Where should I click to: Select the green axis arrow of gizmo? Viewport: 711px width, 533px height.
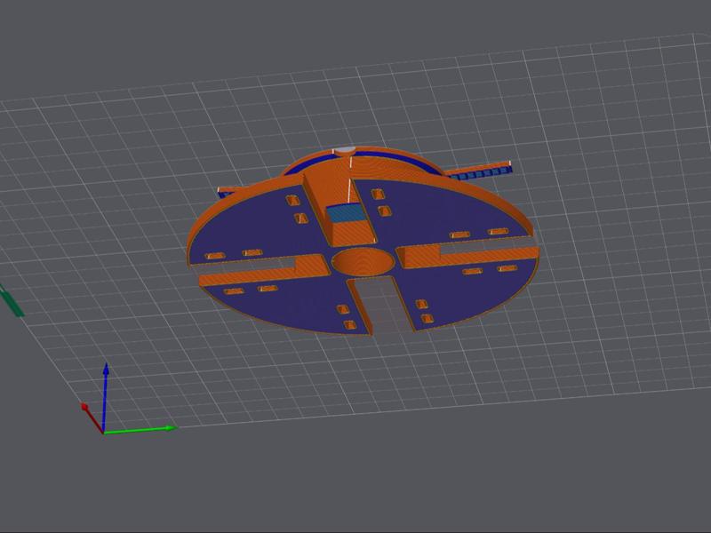140,430
